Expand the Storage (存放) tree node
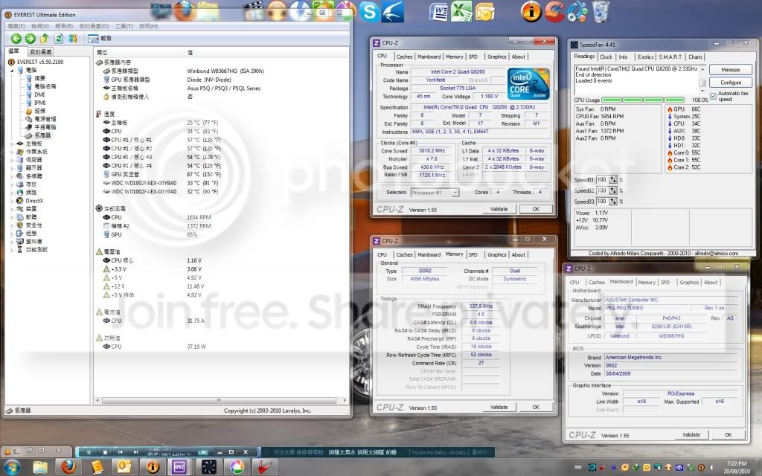This screenshot has height=476, width=762. click(x=12, y=184)
